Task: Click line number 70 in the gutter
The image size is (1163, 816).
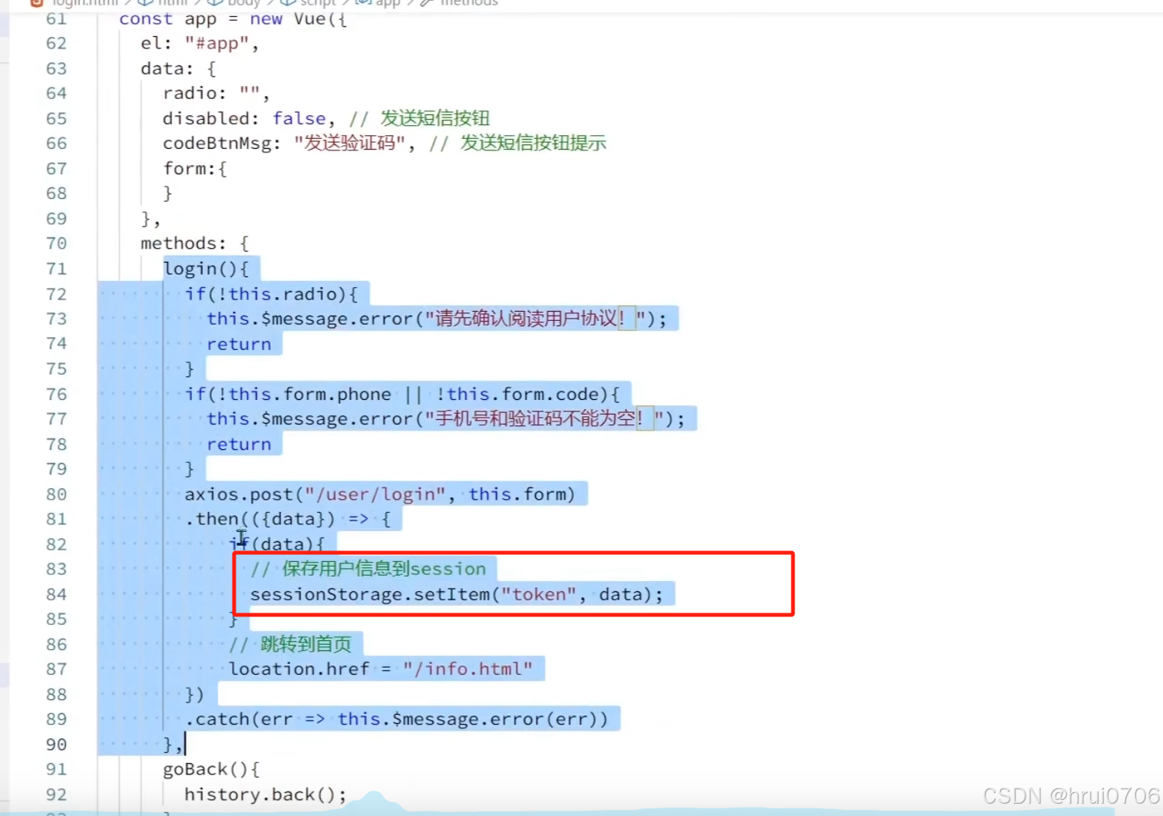Action: pyautogui.click(x=56, y=243)
